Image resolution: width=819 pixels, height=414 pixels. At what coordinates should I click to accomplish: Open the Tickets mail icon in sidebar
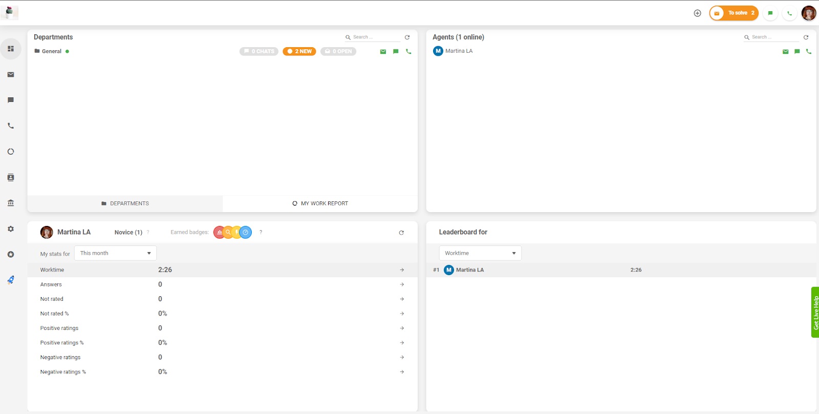pos(11,75)
